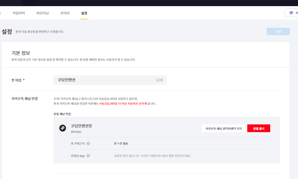Image resolution: width=298 pixels, height=179 pixels.
Task: Click the 카카오톡 채널 연결 label
Action: pos(25,99)
